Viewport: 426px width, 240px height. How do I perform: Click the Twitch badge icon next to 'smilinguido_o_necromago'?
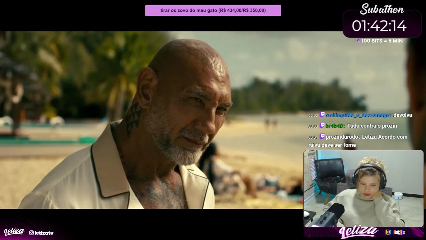[322, 115]
